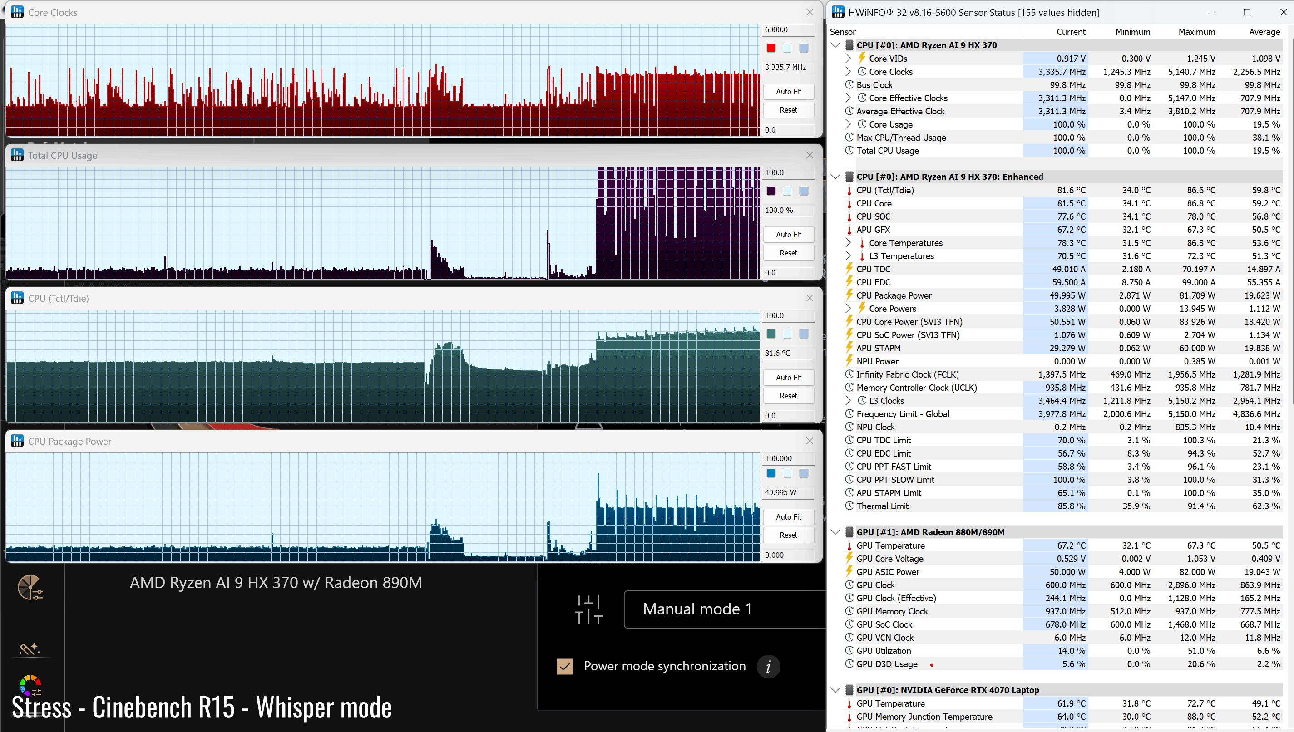Click the HWiNFO icon in Sensor Status title bar
Screen dimensions: 1294x732
click(838, 12)
